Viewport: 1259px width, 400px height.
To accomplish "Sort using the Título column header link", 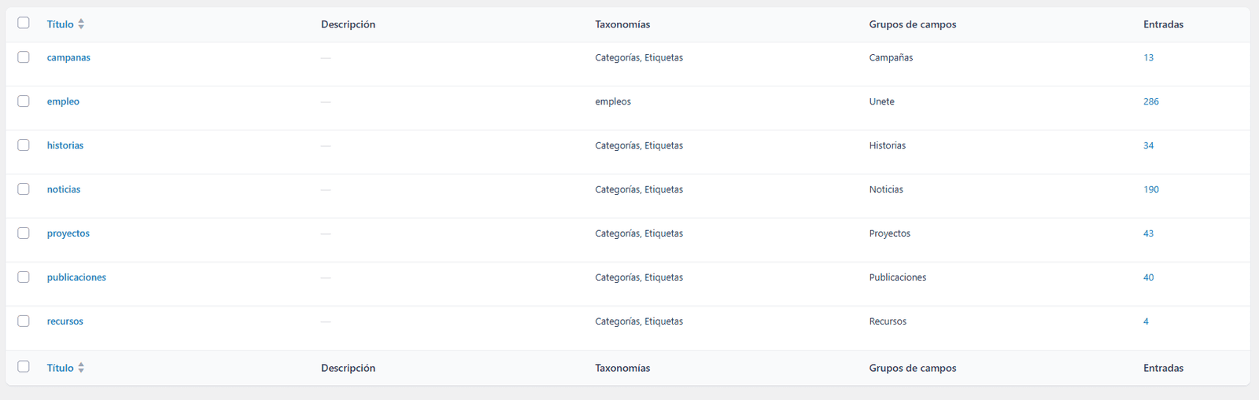I will pos(60,24).
